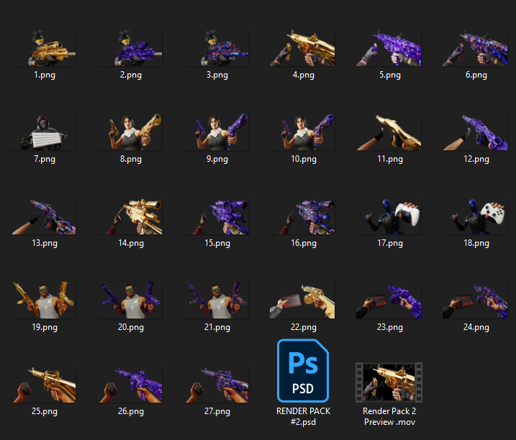Click the "RENDER PACK #2.psd" file name text

click(x=304, y=416)
